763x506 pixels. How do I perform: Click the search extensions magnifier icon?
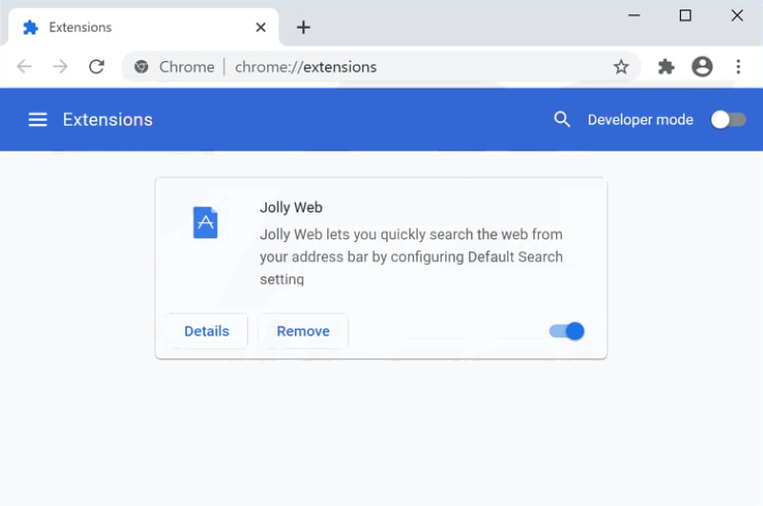pyautogui.click(x=562, y=119)
